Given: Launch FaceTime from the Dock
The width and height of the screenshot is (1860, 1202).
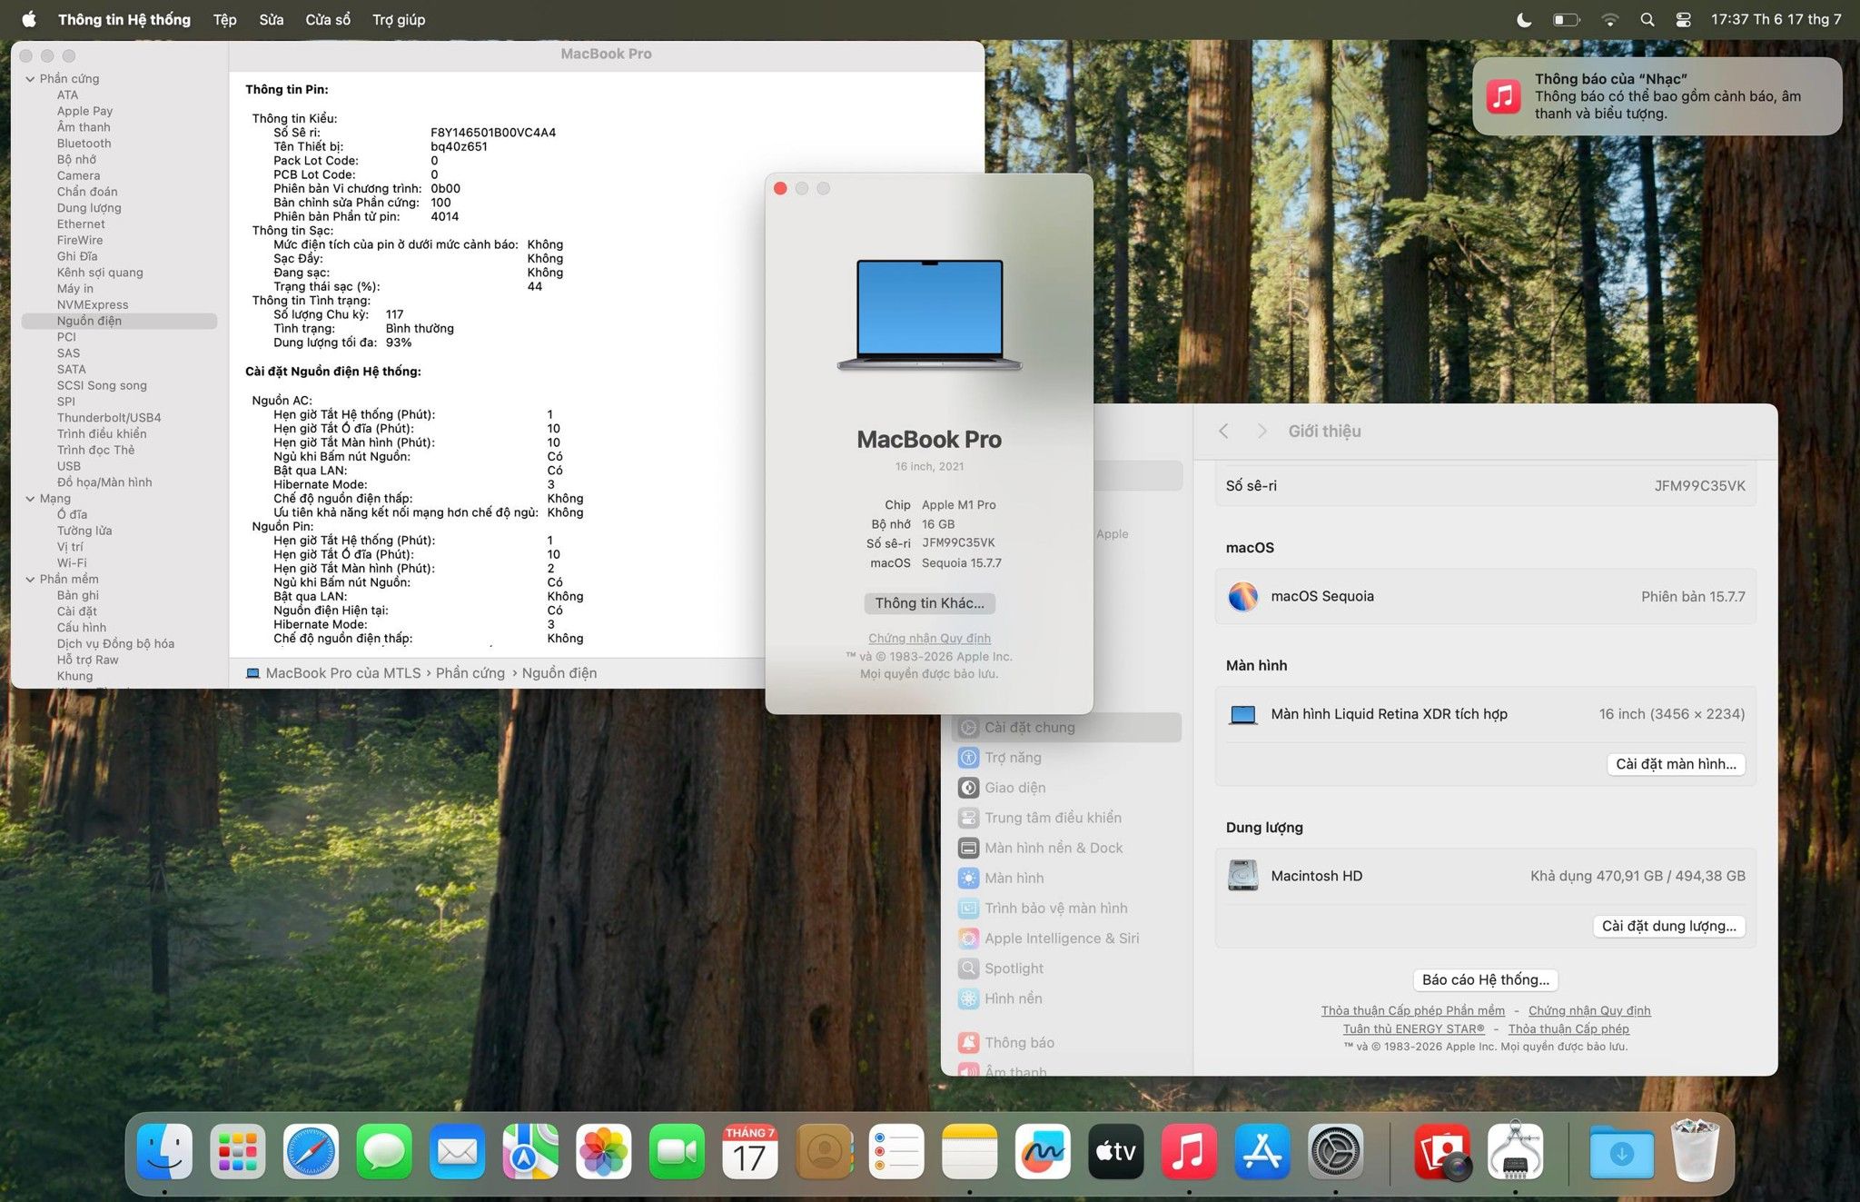Looking at the screenshot, I should tap(677, 1151).
